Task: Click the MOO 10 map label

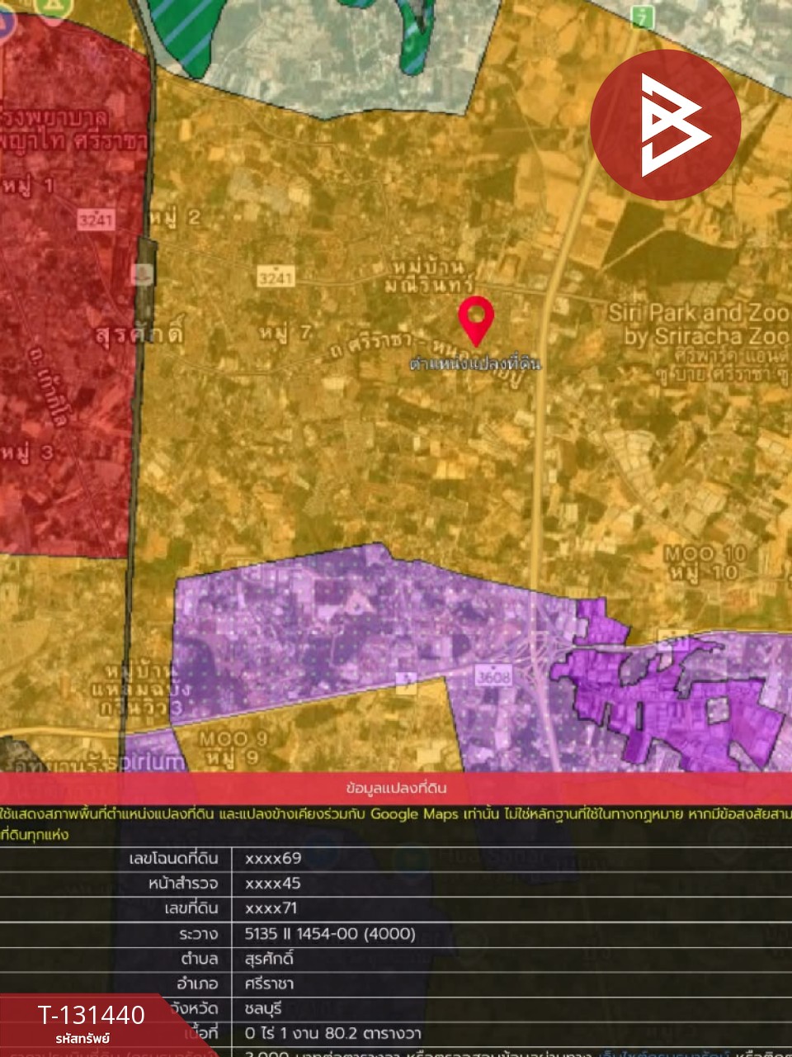Action: coord(705,562)
